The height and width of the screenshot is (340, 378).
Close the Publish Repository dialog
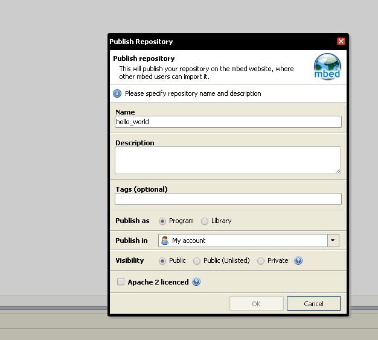click(341, 42)
